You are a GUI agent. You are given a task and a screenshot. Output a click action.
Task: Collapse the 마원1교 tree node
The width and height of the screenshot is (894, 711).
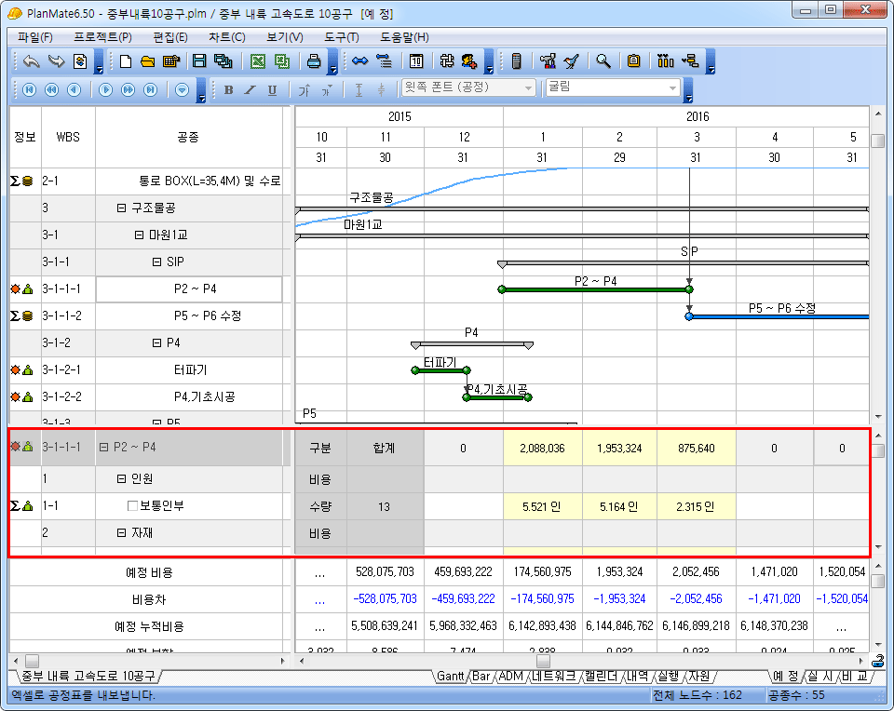click(139, 235)
